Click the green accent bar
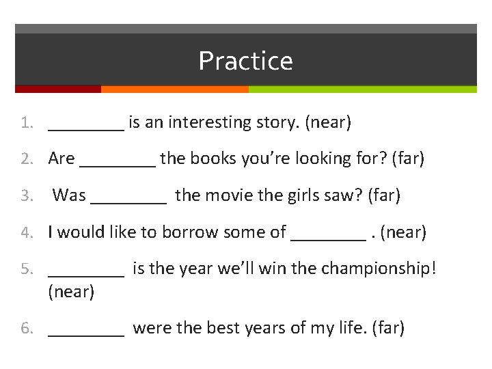492x369 pixels. click(362, 89)
